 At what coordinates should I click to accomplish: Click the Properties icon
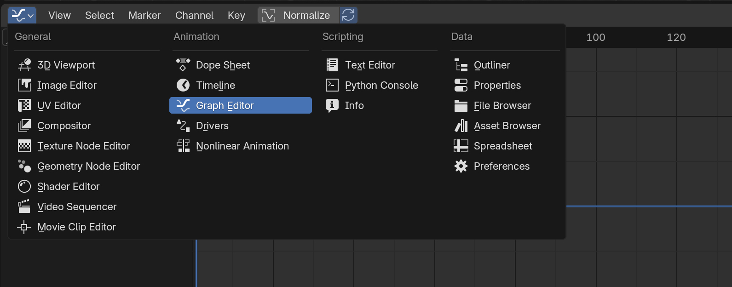[x=461, y=85]
